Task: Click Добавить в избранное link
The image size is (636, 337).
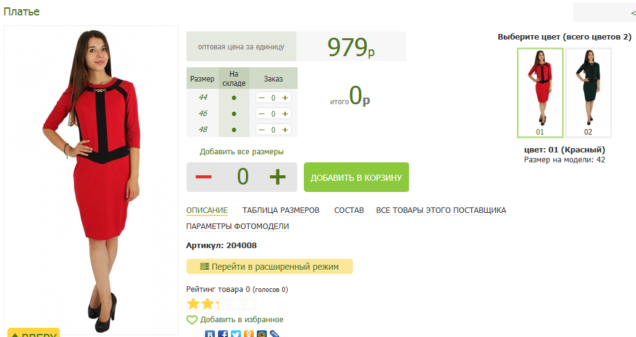Action: point(242,320)
